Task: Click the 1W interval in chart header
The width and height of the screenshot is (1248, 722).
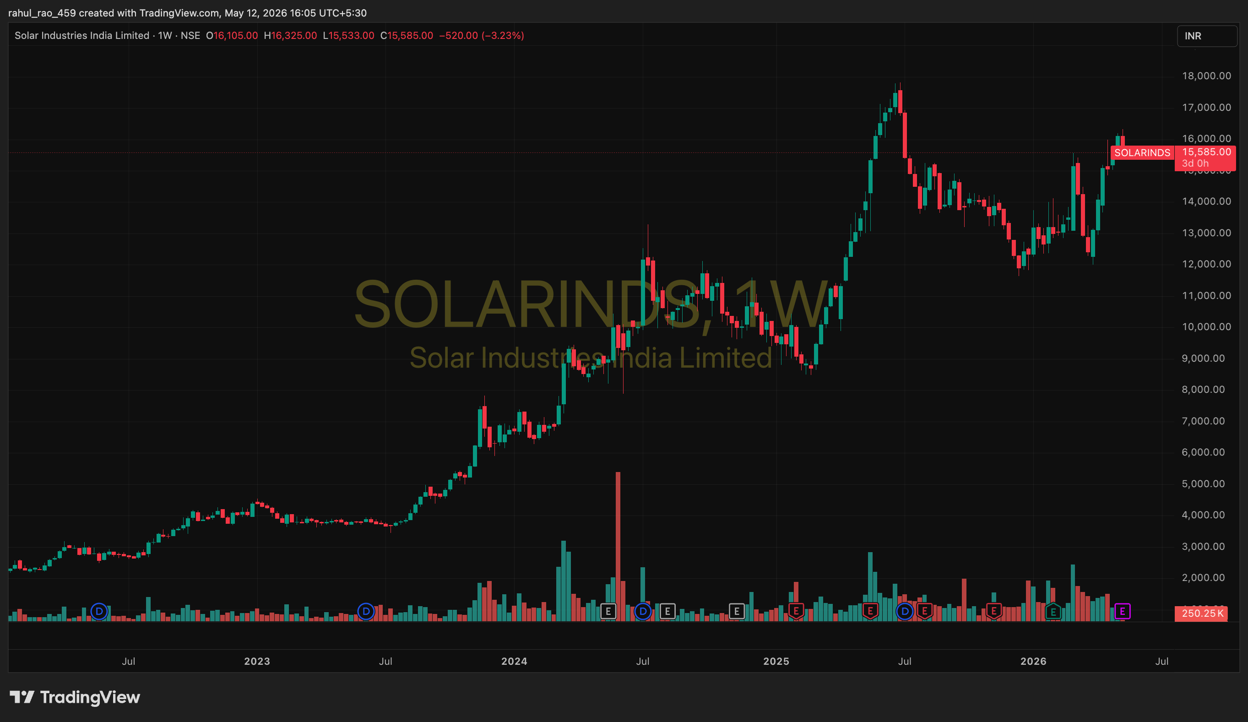Action: coord(165,36)
